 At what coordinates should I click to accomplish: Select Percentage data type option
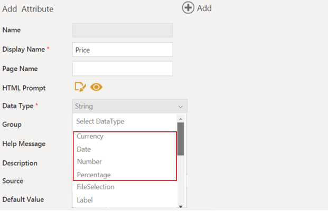point(93,175)
